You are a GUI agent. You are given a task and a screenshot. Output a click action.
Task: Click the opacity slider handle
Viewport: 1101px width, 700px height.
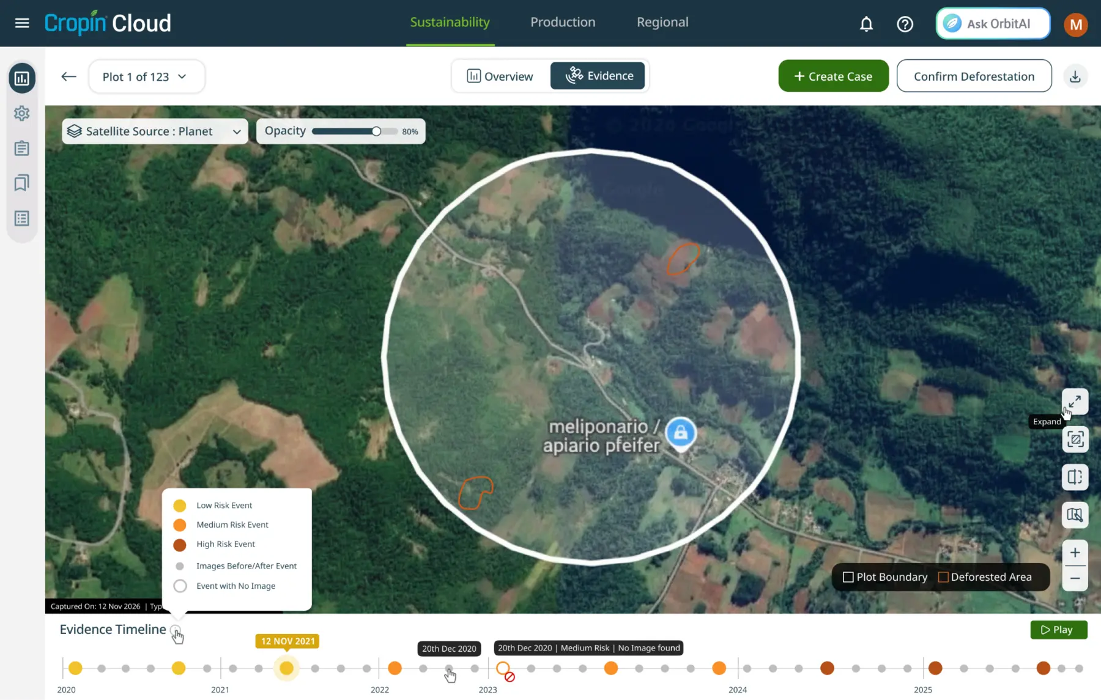tap(376, 131)
